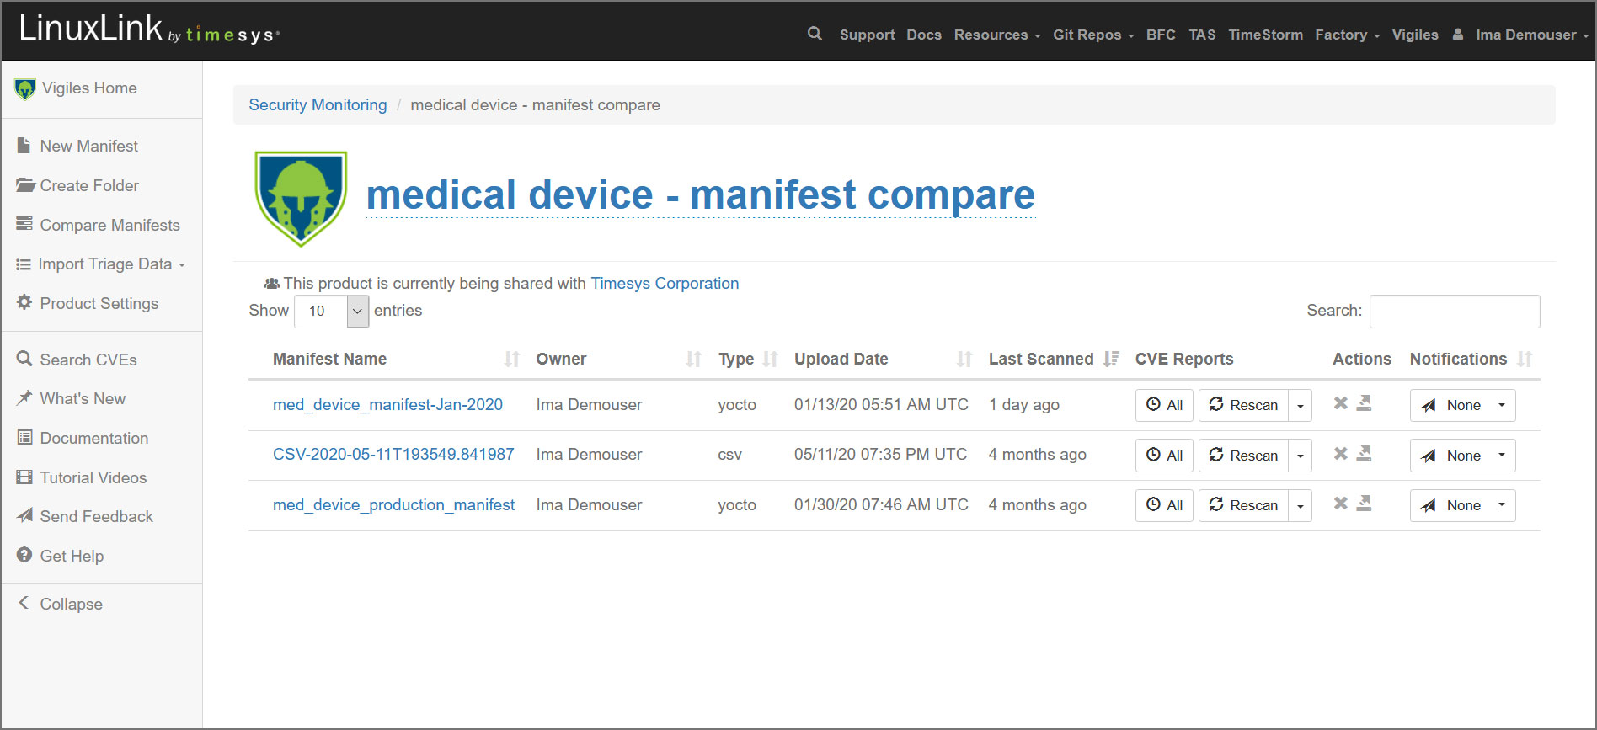
Task: View All CVE reports for med_device_production_manifest
Action: coord(1164,505)
